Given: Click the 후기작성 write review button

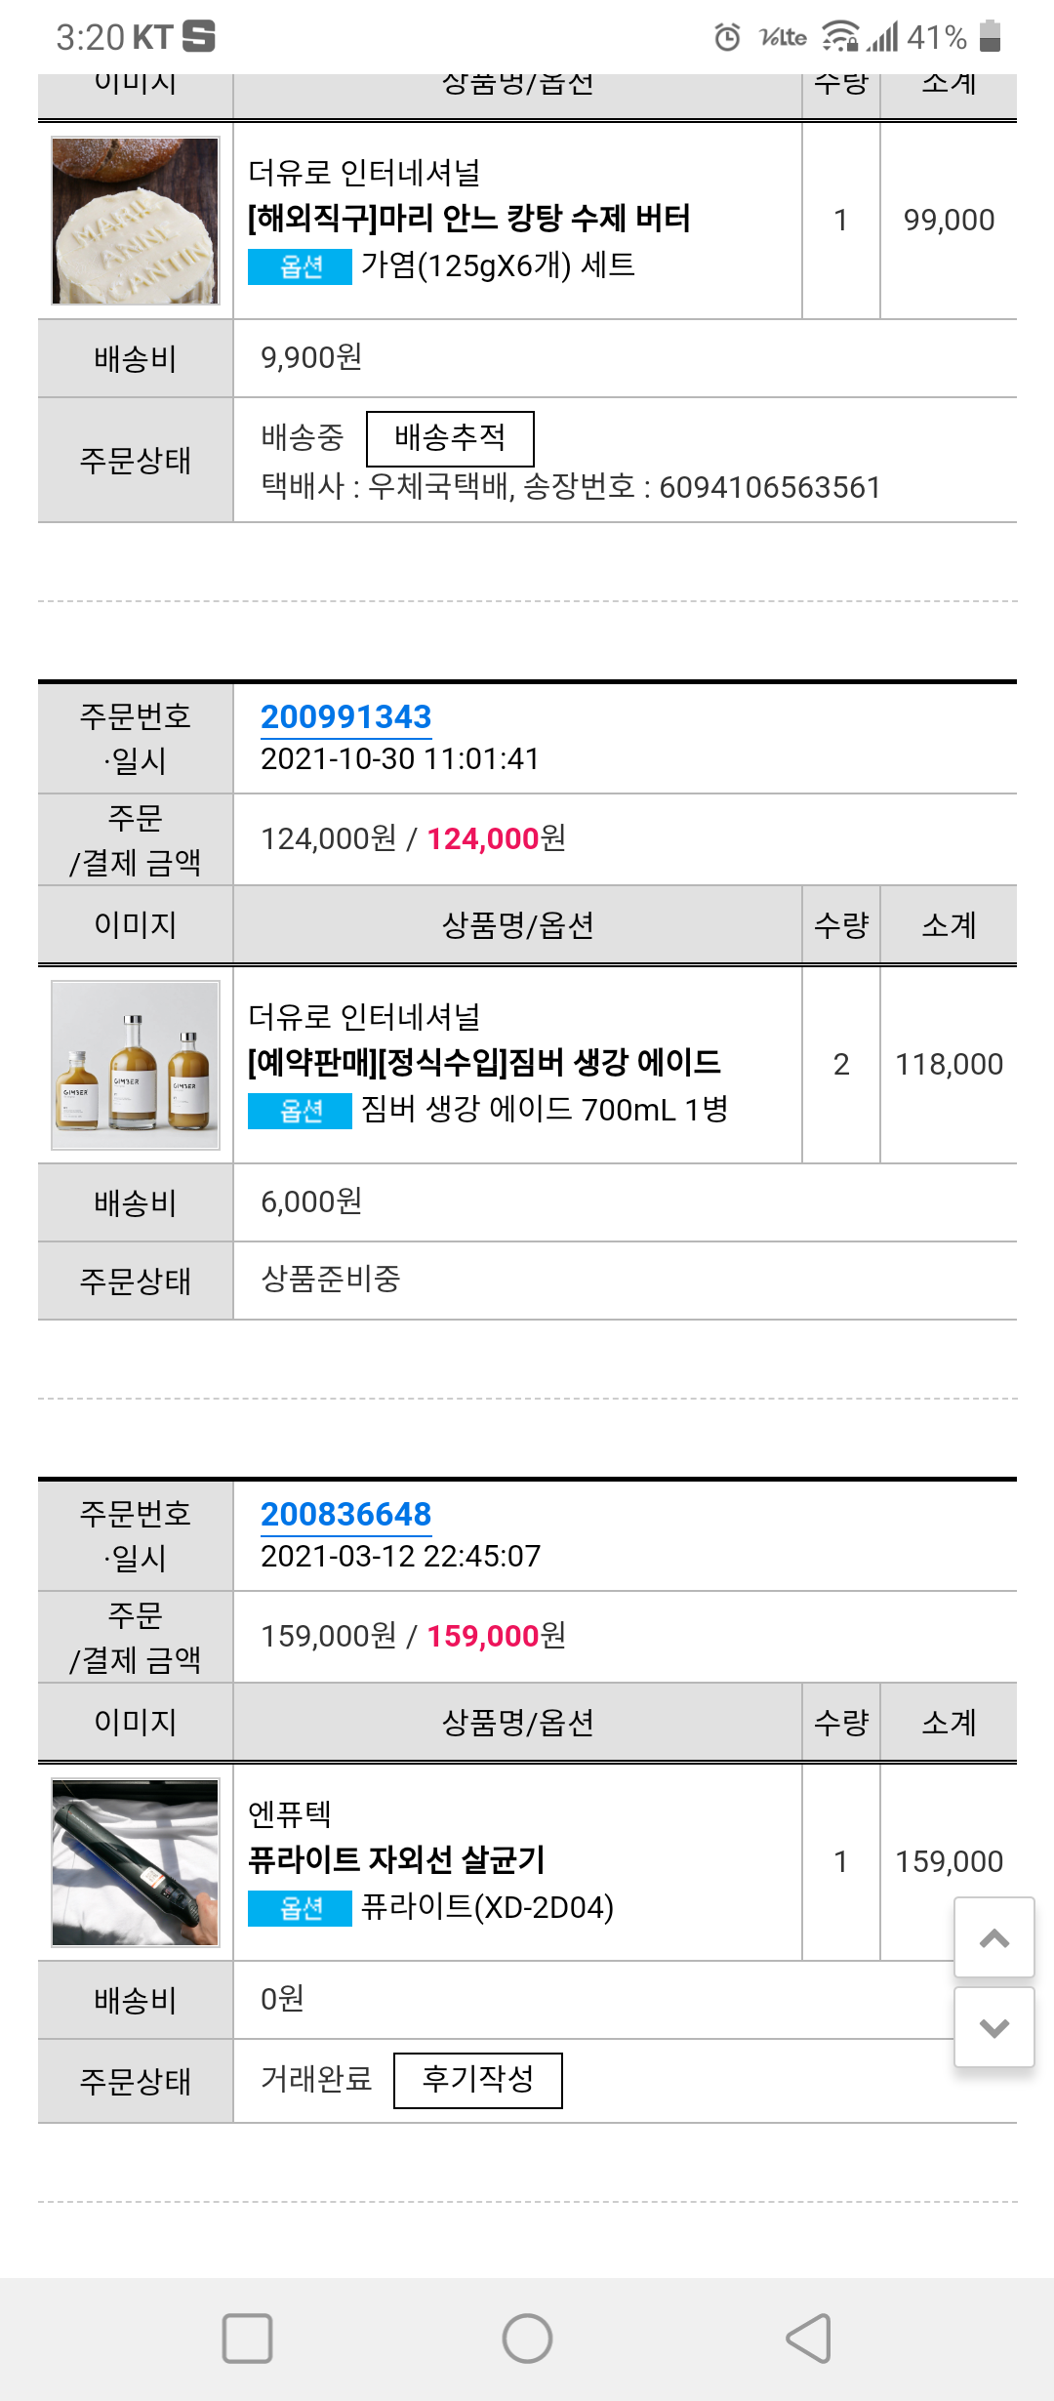Looking at the screenshot, I should click(x=477, y=2080).
